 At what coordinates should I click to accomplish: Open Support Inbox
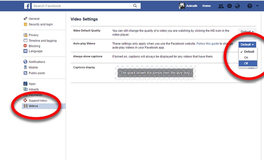[x=38, y=100]
